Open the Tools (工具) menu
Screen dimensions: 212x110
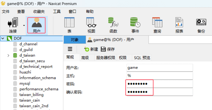tap(57, 11)
